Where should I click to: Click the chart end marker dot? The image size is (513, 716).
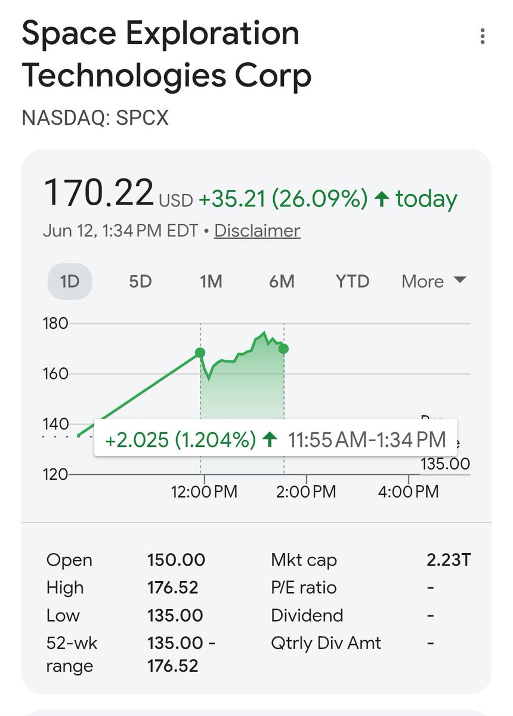(x=284, y=348)
